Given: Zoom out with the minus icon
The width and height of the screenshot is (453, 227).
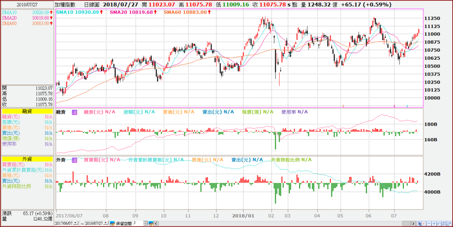Looking at the screenshot, I should click(429, 223).
